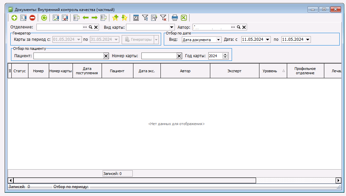
Task: Open the Вид карты dropdown
Action: tap(172, 27)
